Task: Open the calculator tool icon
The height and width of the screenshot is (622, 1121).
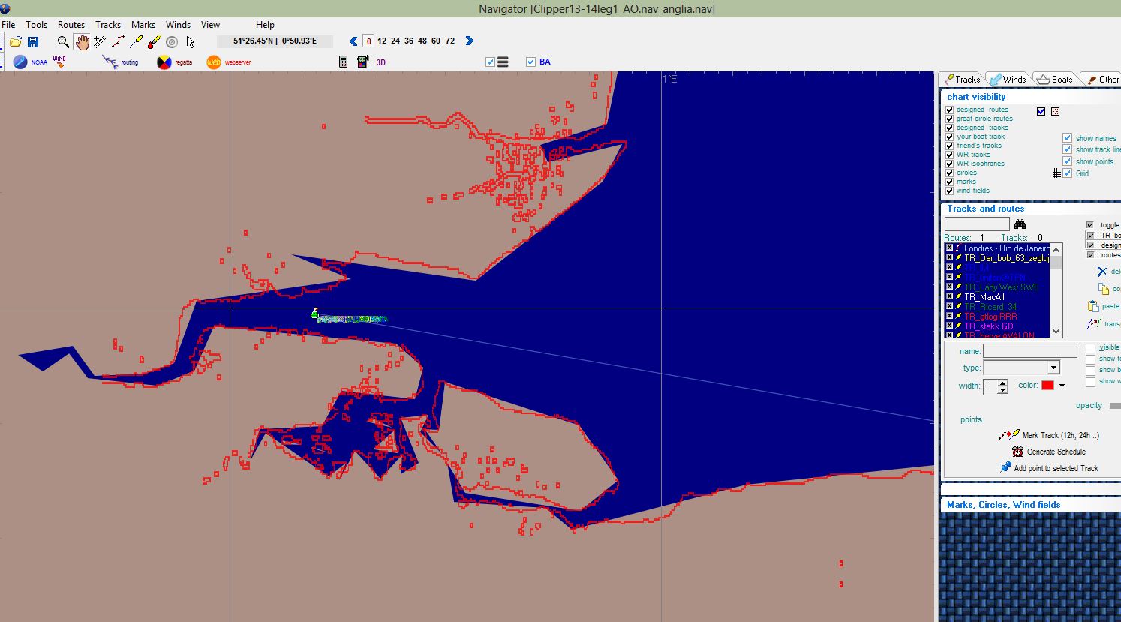Action: pos(343,62)
